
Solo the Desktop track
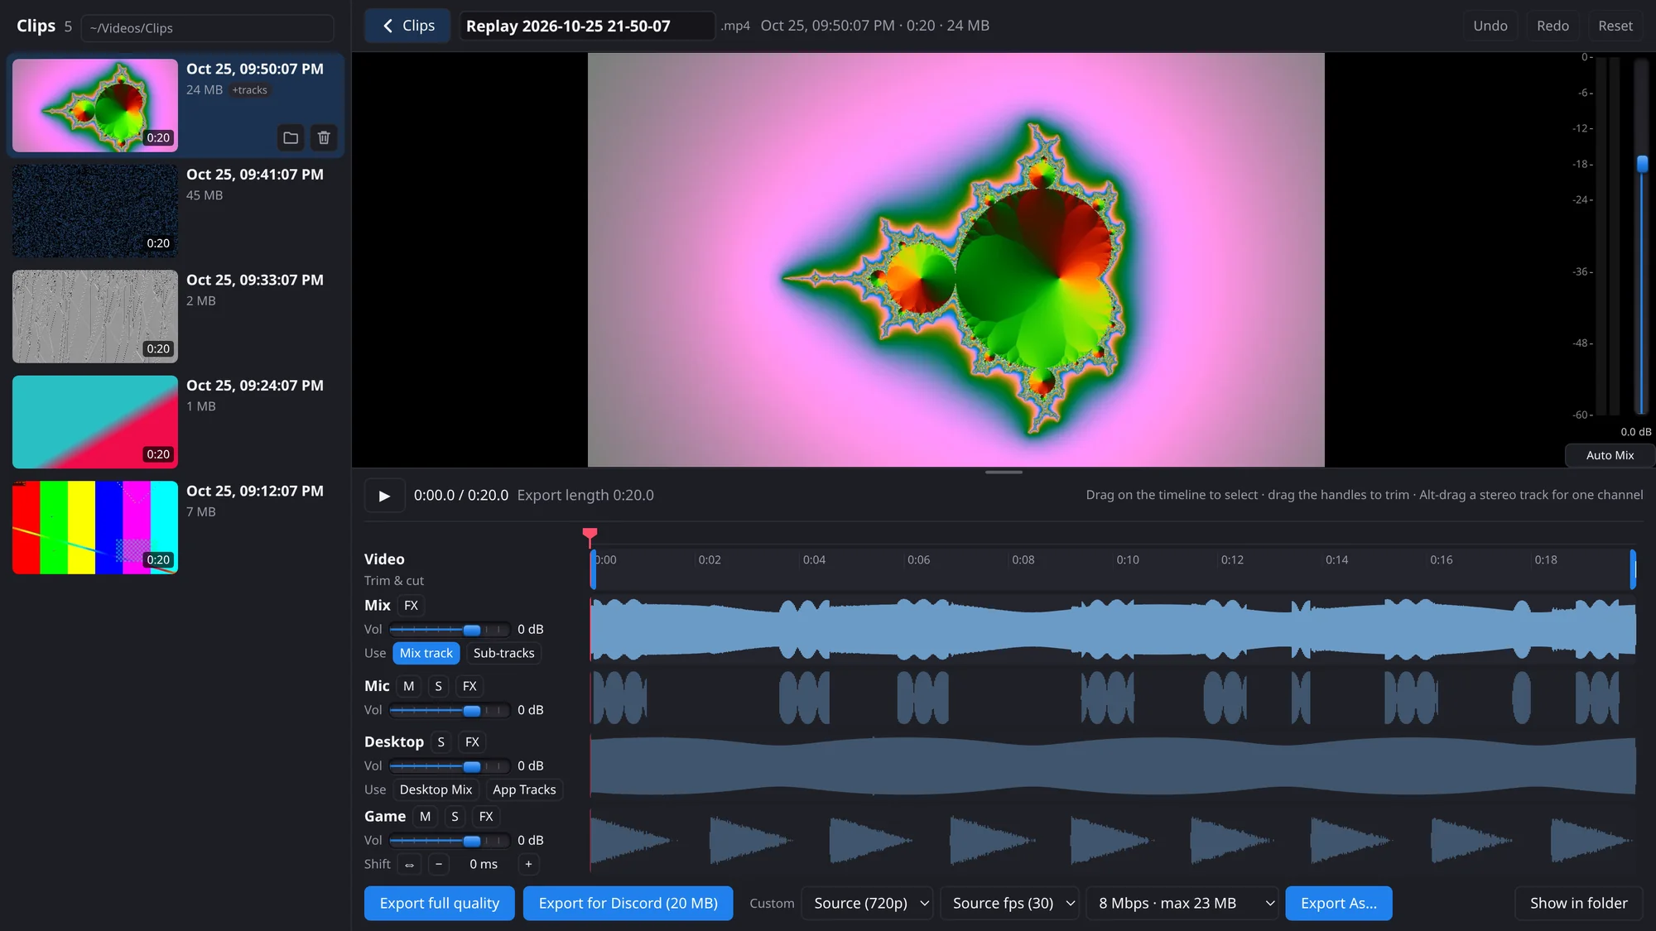[x=441, y=742]
